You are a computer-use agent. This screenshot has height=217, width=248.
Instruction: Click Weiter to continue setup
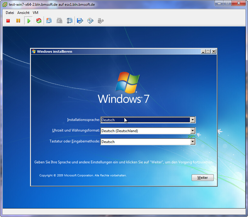pyautogui.click(x=203, y=178)
